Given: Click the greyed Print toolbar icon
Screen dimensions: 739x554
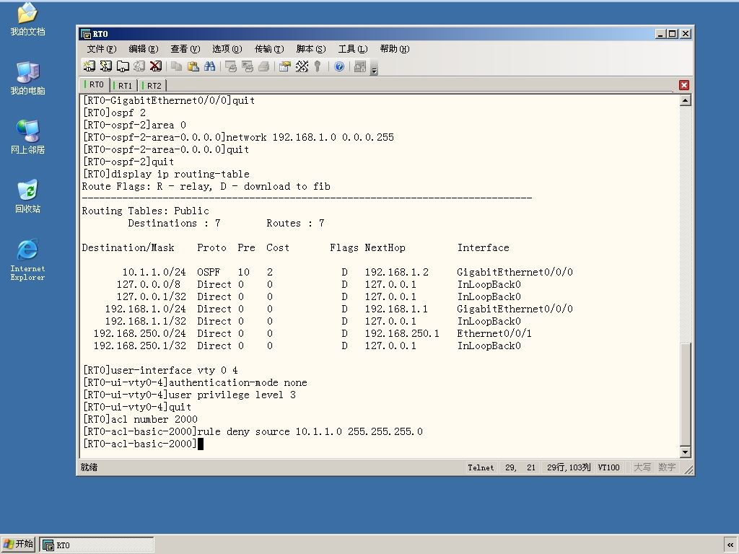Looking at the screenshot, I should click(264, 66).
